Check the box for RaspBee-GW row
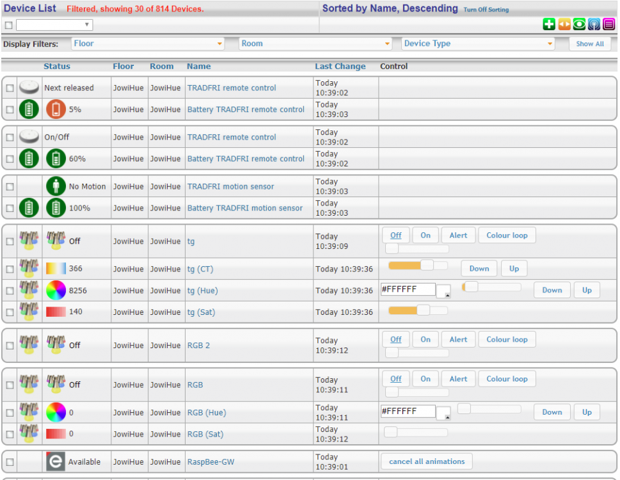This screenshot has height=480, width=620. (10, 462)
